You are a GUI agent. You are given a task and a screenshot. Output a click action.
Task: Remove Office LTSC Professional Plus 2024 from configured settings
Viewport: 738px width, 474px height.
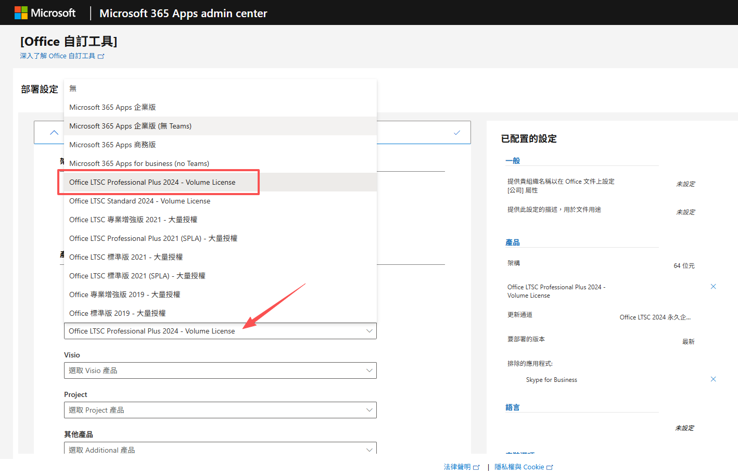tap(713, 287)
